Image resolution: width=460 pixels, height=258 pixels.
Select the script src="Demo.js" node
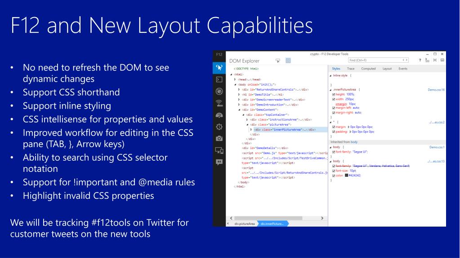tap(285, 153)
